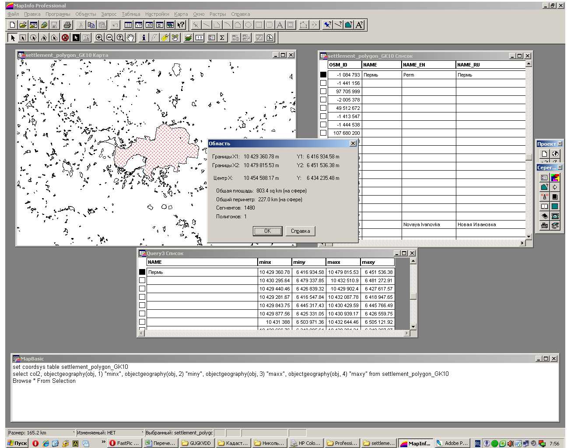The height and width of the screenshot is (448, 567).
Task: Open the Таблица menu
Action: [x=131, y=14]
